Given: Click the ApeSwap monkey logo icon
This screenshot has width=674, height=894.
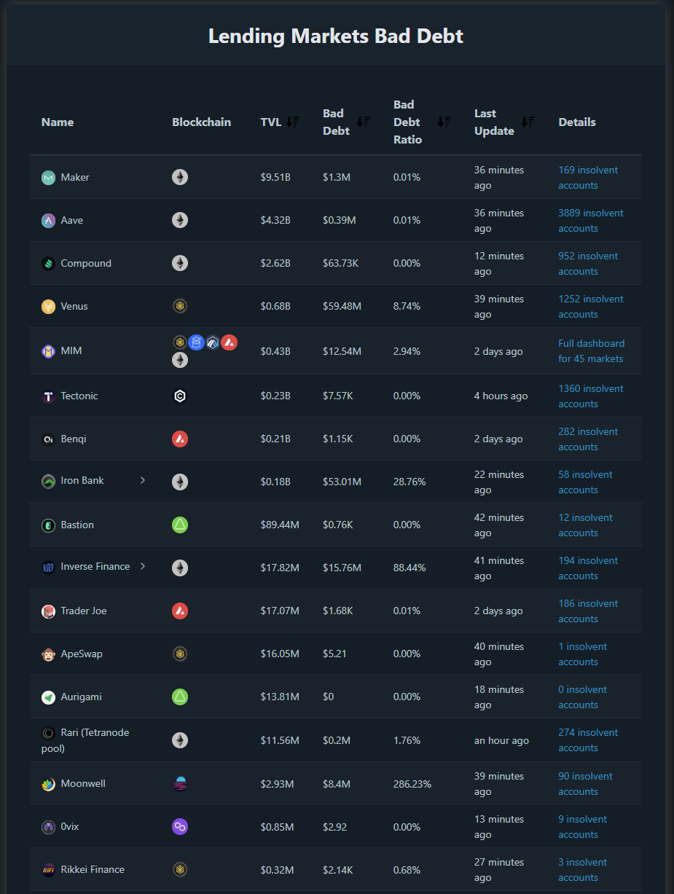Looking at the screenshot, I should click(x=48, y=654).
